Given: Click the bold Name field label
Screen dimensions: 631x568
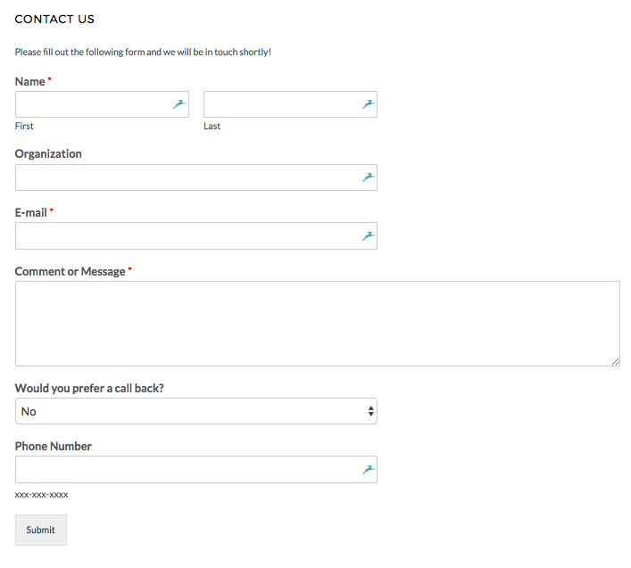Looking at the screenshot, I should (x=29, y=82).
